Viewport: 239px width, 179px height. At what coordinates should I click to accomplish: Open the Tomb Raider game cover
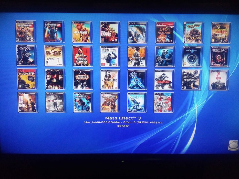[x=56, y=102]
